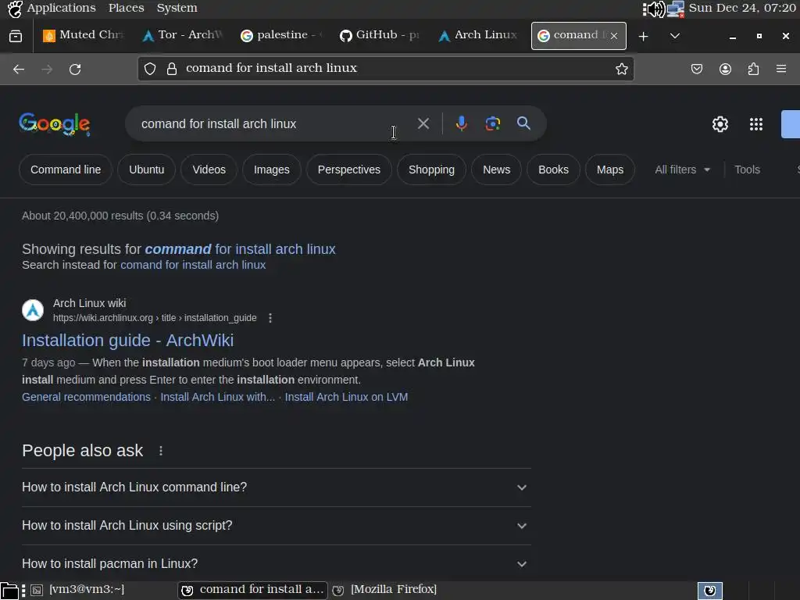800x600 pixels.
Task: Open the Applications menu
Action: pos(61,8)
